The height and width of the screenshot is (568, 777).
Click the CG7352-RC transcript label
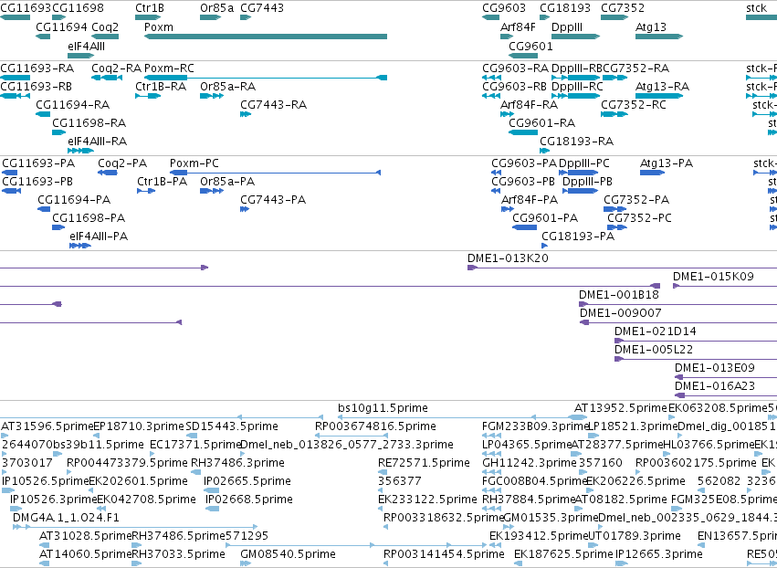(x=634, y=105)
